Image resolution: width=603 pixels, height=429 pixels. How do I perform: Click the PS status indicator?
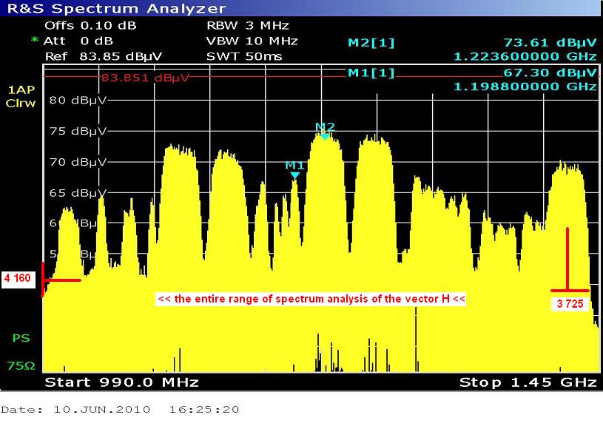21,338
